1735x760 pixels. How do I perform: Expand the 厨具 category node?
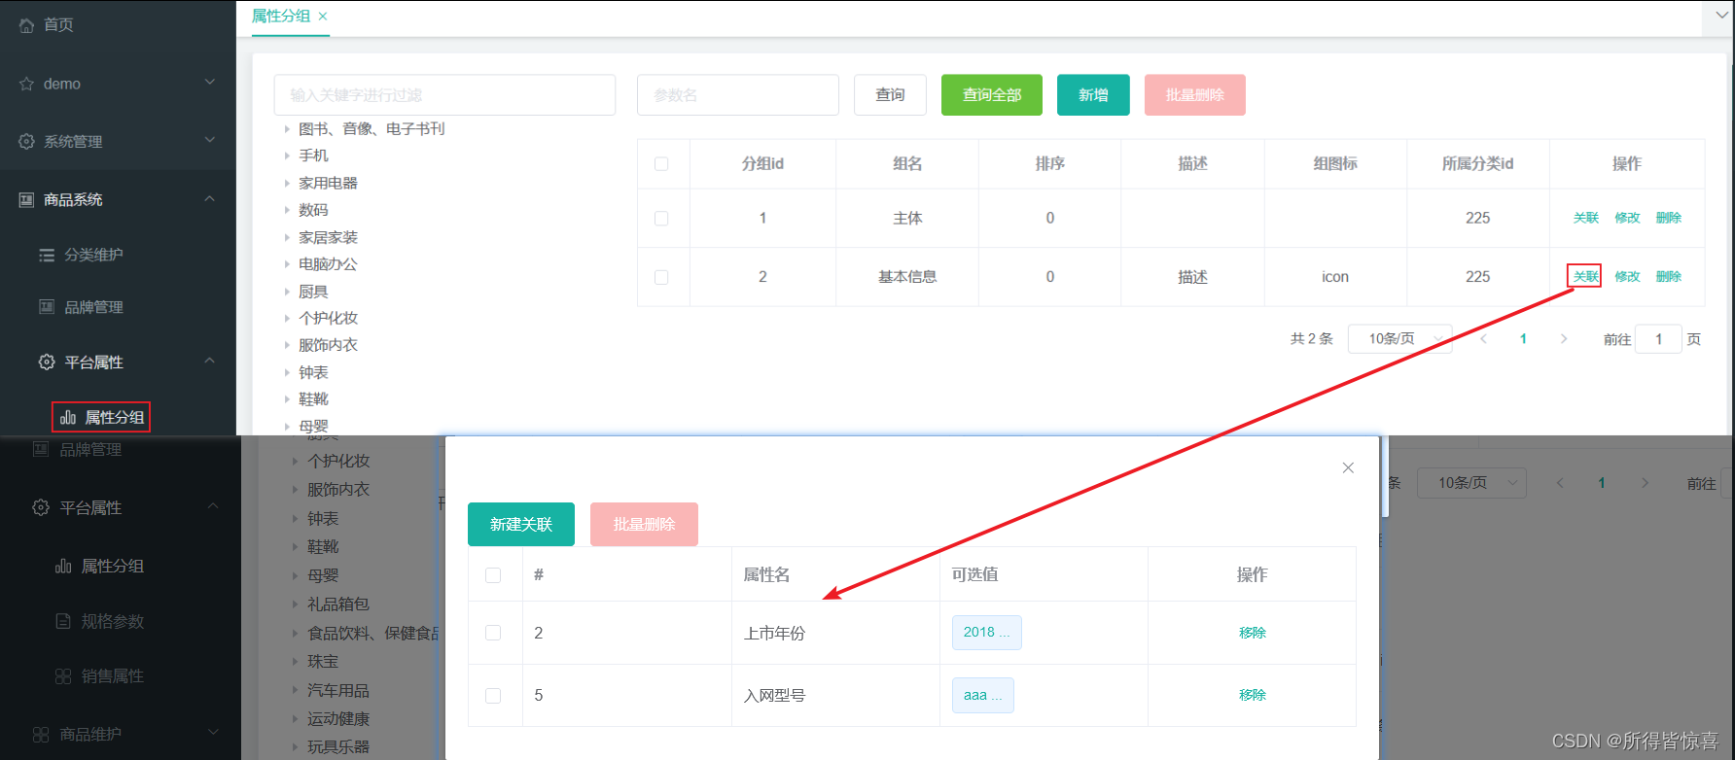[287, 292]
